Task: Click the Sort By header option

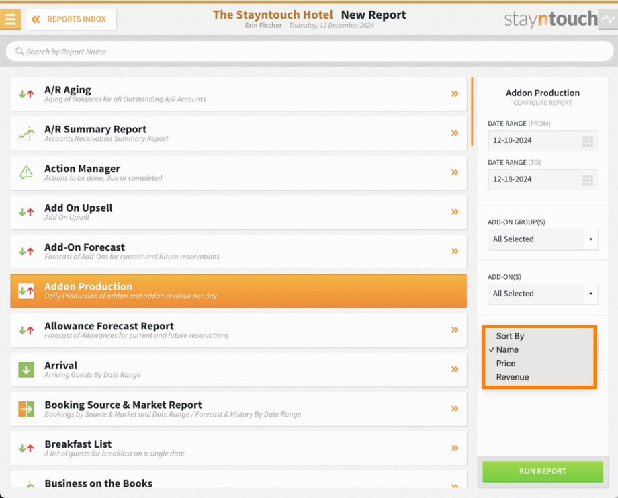Action: 539,336
